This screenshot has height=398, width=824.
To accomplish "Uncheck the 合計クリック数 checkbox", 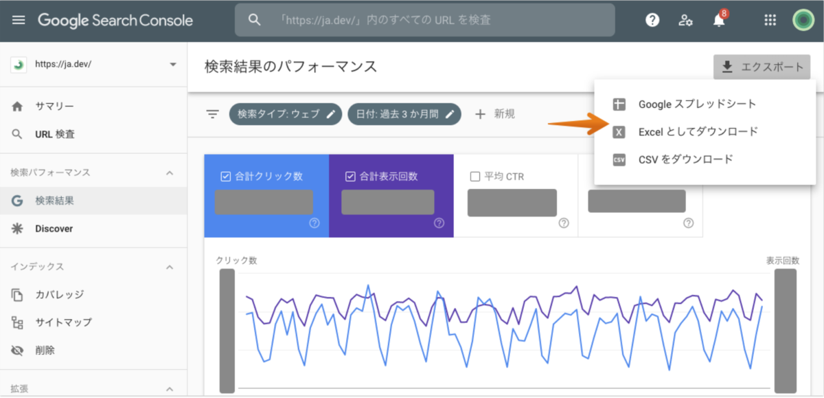I will [225, 177].
